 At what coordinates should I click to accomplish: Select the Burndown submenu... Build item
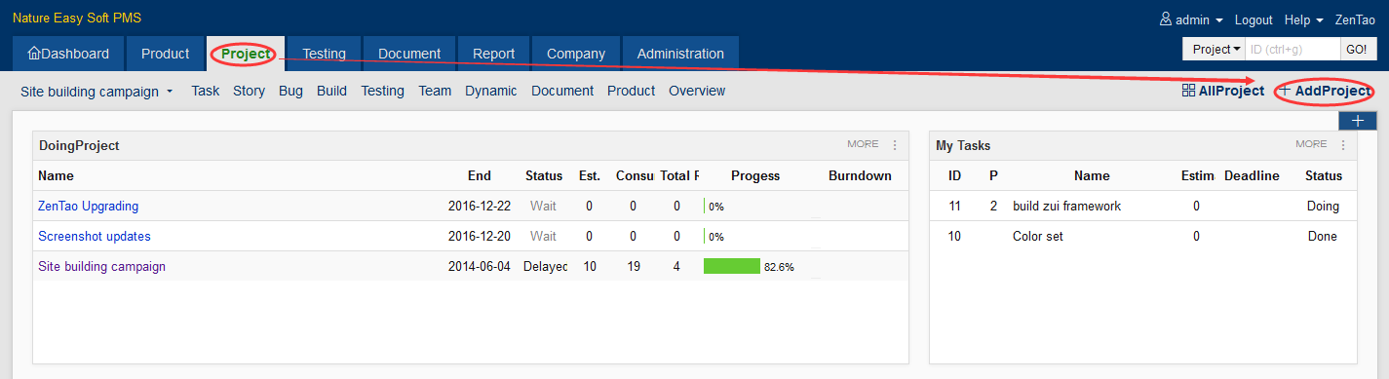click(331, 91)
